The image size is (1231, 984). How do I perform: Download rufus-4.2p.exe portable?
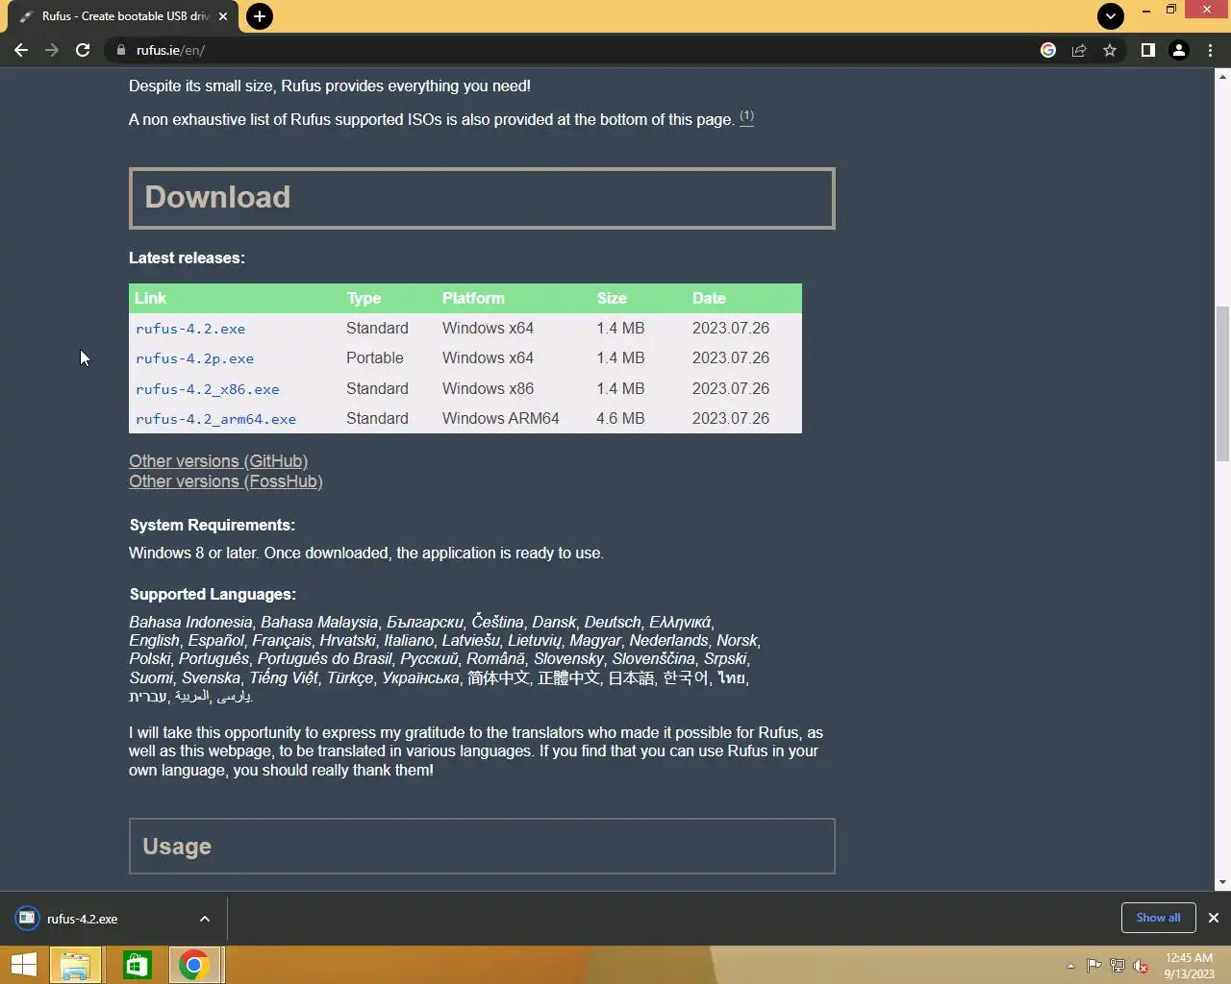(194, 358)
